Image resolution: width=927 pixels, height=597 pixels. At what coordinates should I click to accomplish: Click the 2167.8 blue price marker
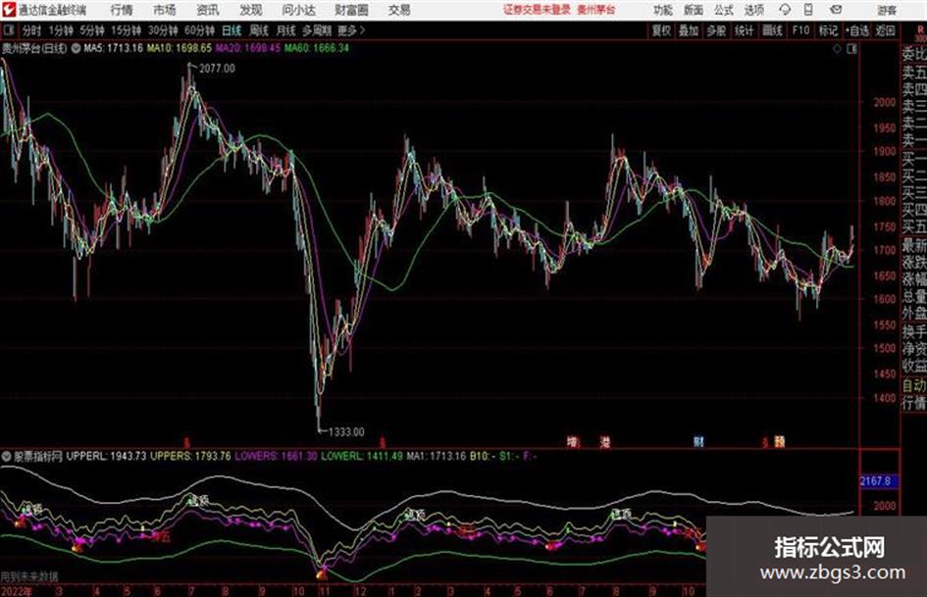coord(879,481)
